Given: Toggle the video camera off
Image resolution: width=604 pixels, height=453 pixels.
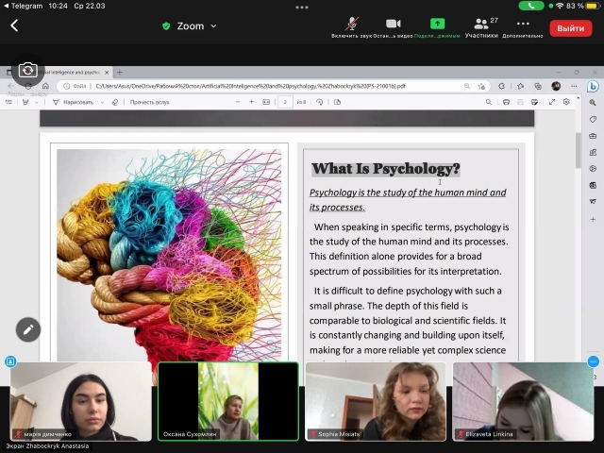Looking at the screenshot, I should click(393, 24).
